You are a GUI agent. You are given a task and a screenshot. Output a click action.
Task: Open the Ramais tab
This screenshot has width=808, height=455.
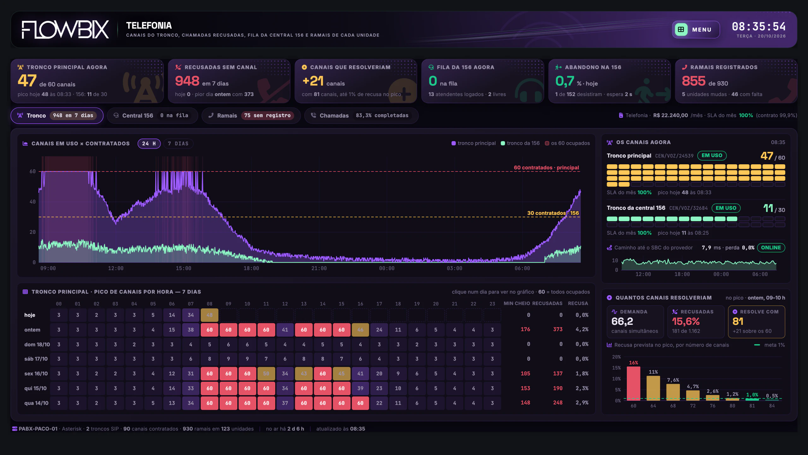[251, 116]
